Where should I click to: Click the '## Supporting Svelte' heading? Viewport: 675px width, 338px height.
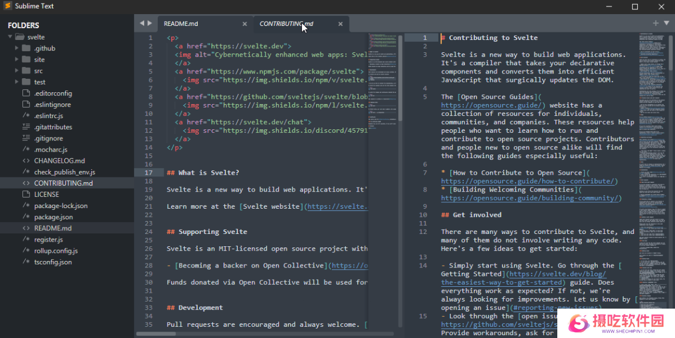point(207,232)
